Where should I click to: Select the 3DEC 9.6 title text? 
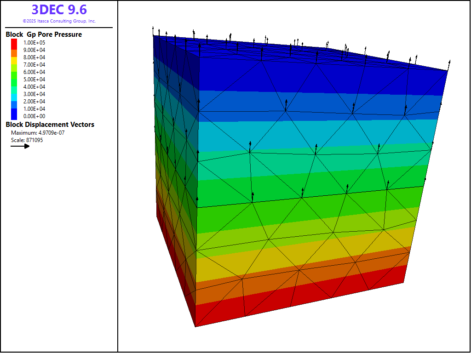point(59,10)
